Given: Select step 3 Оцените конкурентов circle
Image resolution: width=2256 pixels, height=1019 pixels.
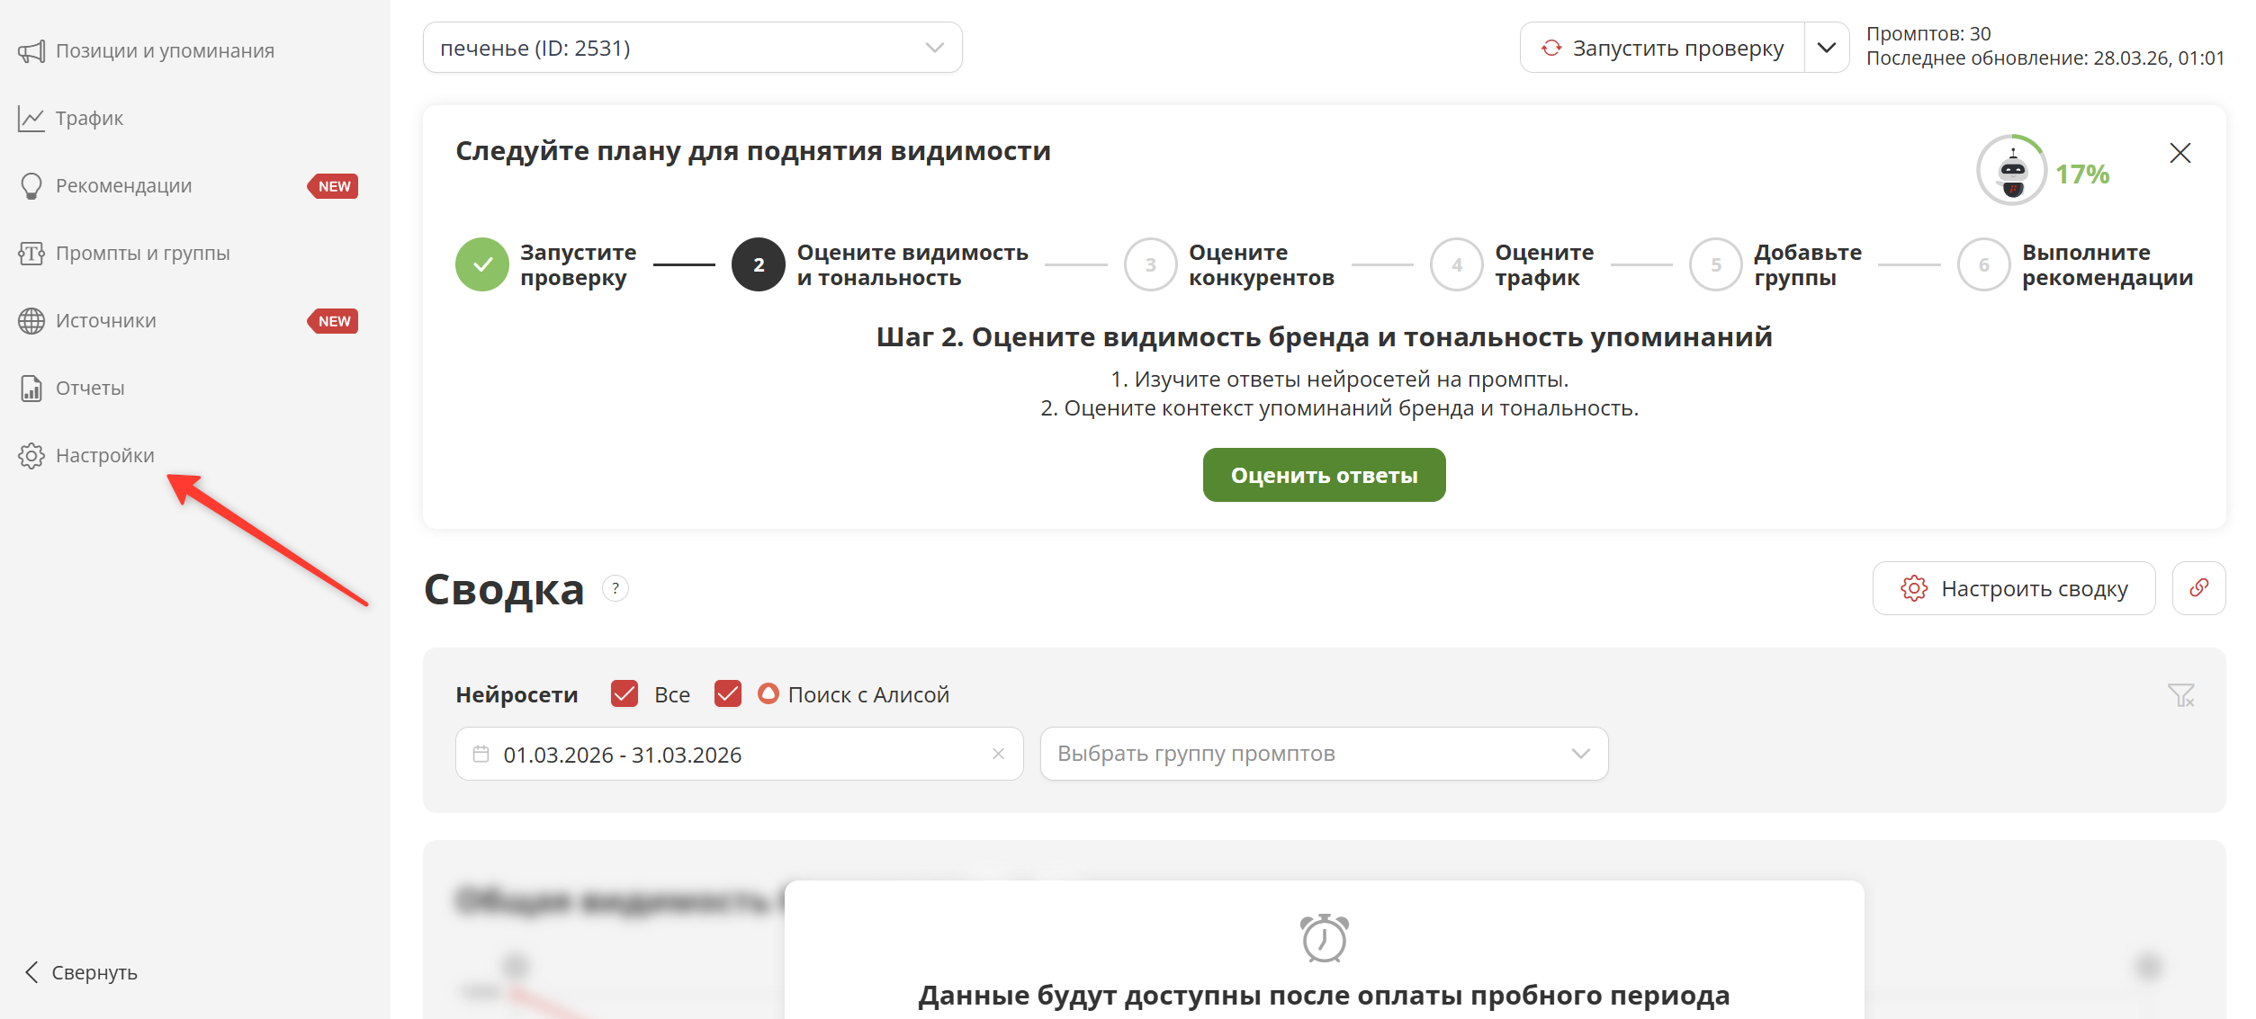Looking at the screenshot, I should click(x=1150, y=264).
